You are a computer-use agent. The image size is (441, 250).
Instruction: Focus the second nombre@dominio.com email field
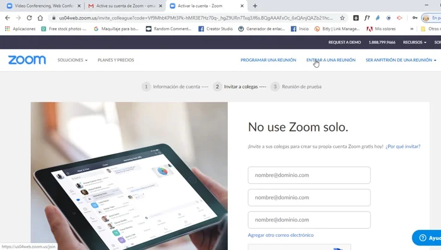pos(309,198)
